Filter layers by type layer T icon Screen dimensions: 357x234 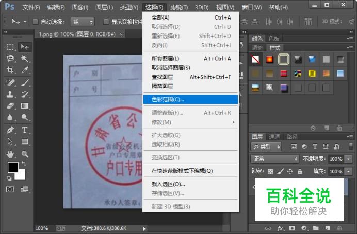[315, 147]
